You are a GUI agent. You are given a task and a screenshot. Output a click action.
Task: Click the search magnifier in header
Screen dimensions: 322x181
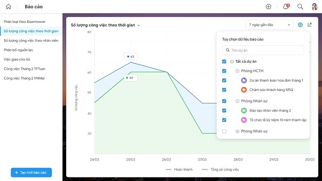pos(300,7)
